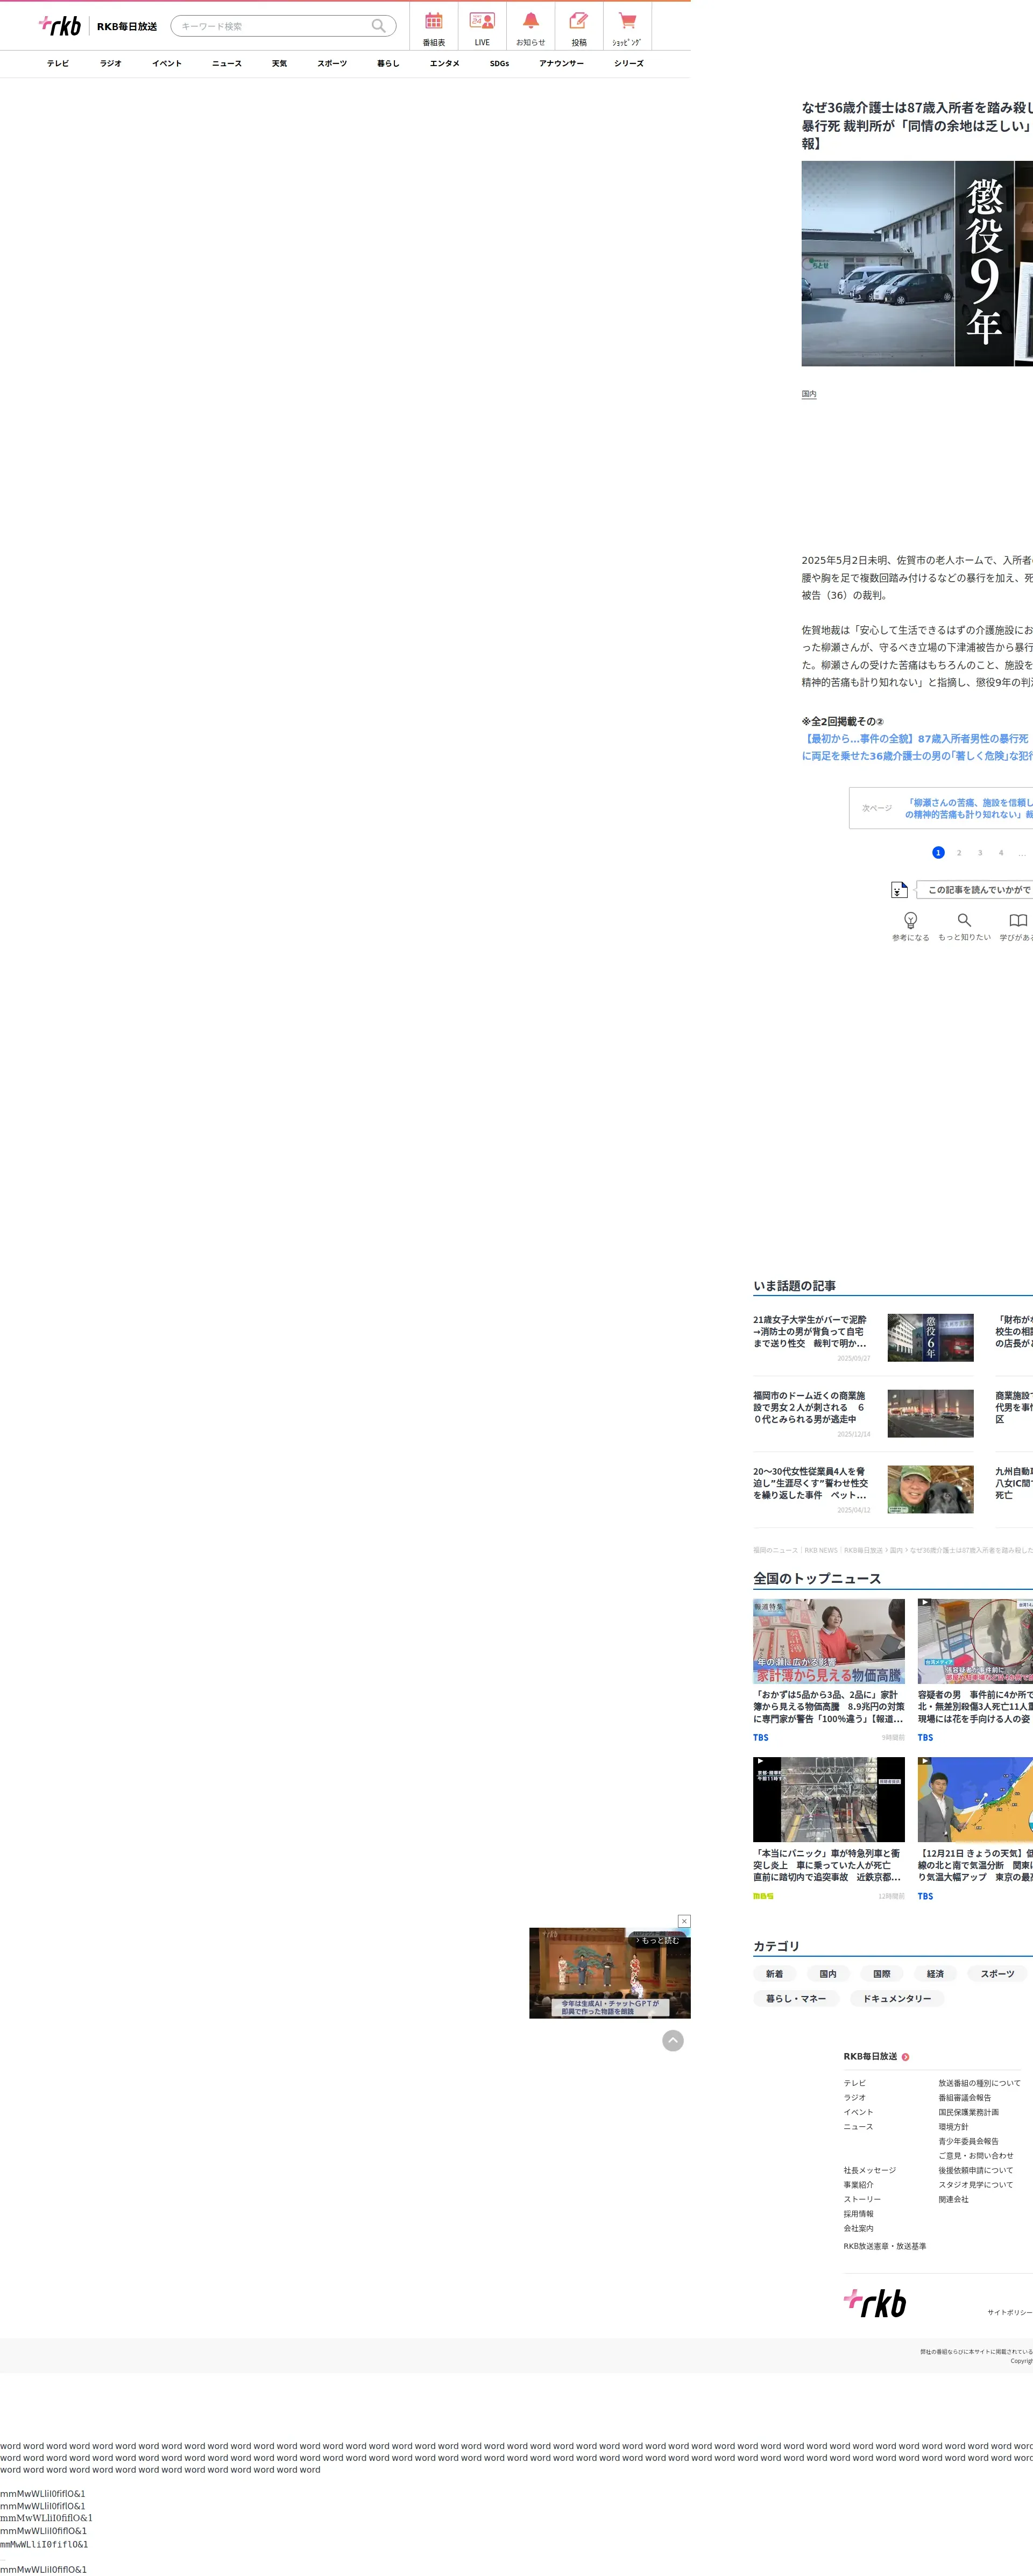Image resolution: width=1033 pixels, height=2576 pixels.
Task: Open the 投稿 submission icon
Action: click(579, 27)
